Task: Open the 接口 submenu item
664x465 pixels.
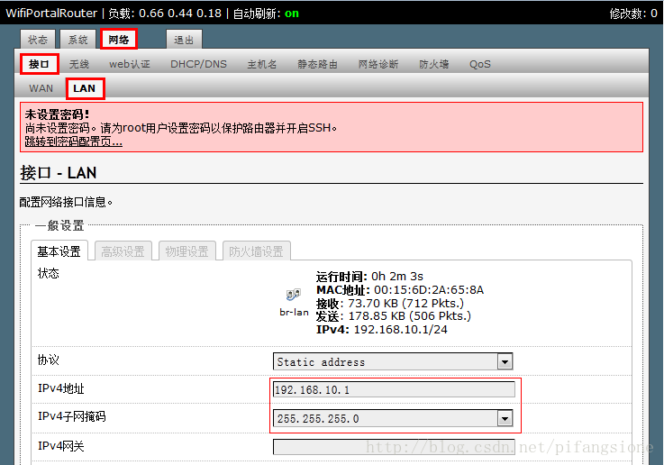Action: coord(39,64)
